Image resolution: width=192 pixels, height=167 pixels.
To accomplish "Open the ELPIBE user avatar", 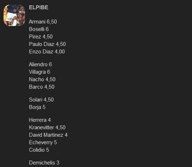I will (x=14, y=15).
